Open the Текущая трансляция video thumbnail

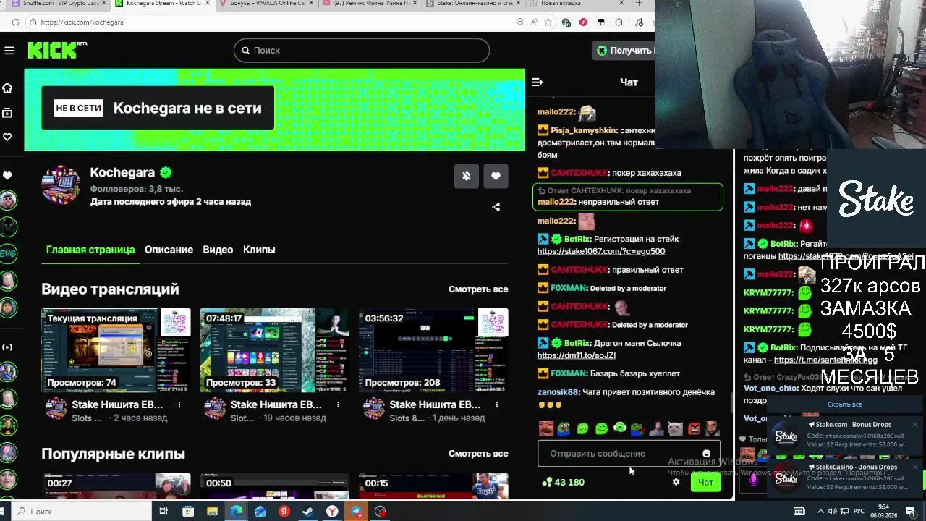click(116, 350)
